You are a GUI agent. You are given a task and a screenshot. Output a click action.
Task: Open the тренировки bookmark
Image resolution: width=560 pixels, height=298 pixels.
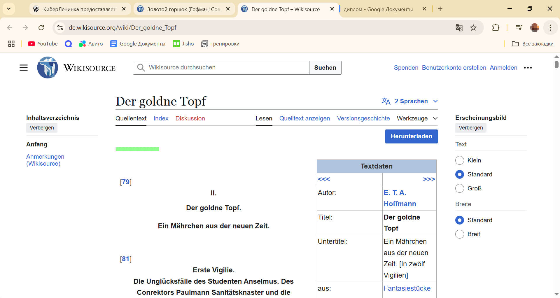(x=220, y=44)
